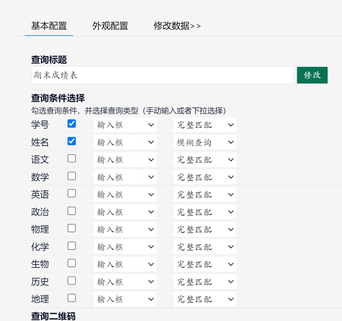Open the 政治 输入框 type dropdown

[125, 212]
